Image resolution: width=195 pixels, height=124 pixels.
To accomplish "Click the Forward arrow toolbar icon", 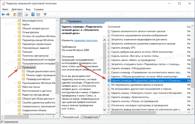I will (8, 15).
